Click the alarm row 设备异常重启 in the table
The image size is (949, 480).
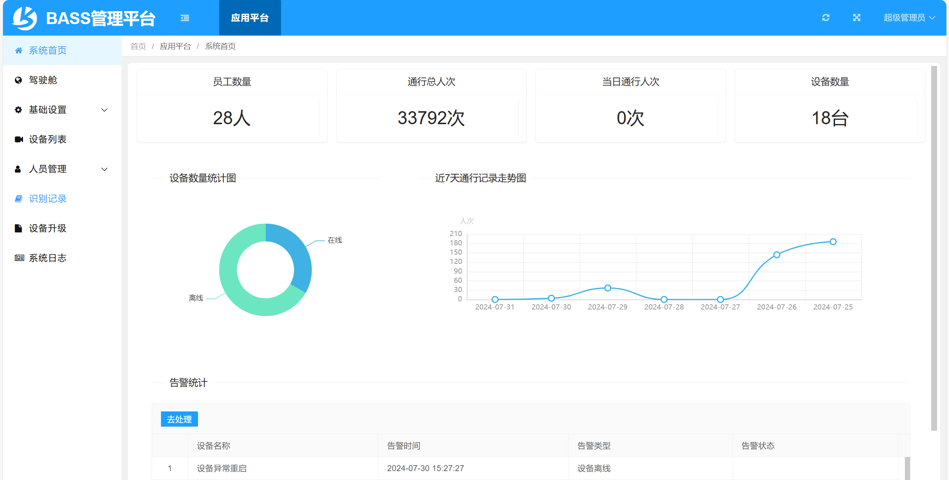pos(222,468)
